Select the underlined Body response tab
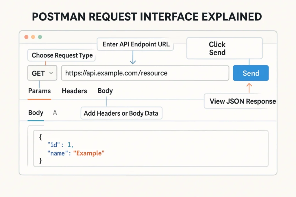The image size is (296, 197). coord(36,112)
